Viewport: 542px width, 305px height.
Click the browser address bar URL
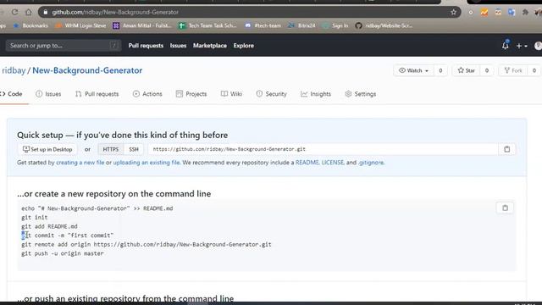[x=115, y=12]
